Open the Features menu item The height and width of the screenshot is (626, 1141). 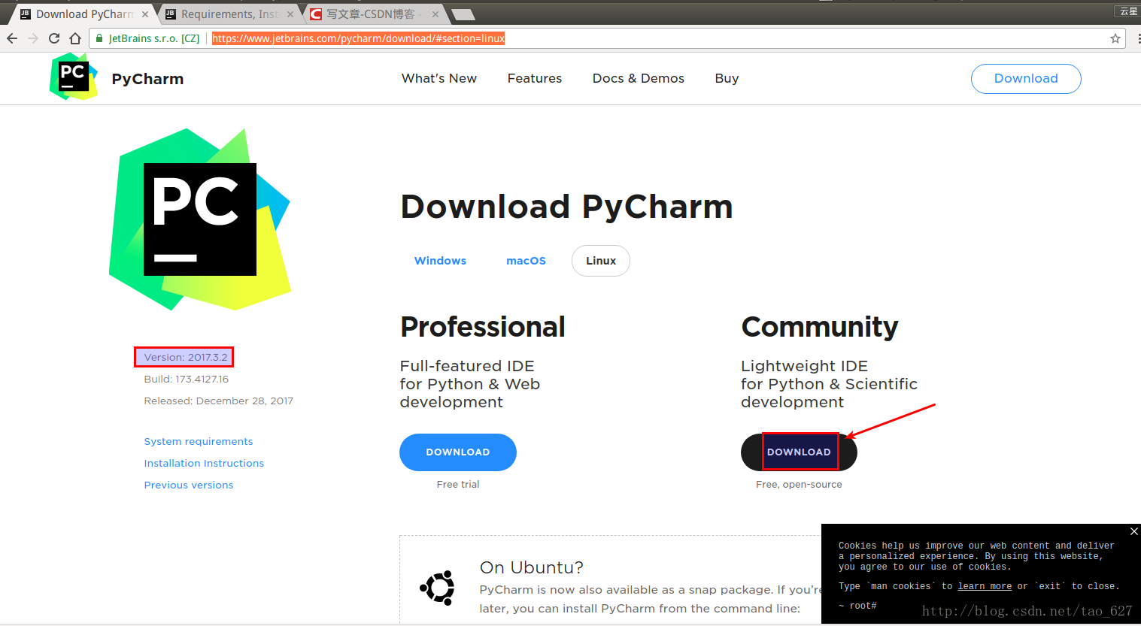[x=535, y=78]
